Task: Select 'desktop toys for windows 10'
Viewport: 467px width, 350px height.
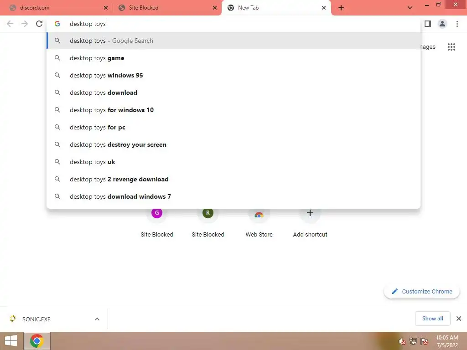Action: (x=234, y=110)
